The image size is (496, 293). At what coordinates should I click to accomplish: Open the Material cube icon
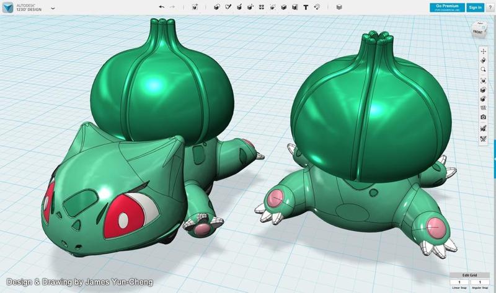pos(339,7)
